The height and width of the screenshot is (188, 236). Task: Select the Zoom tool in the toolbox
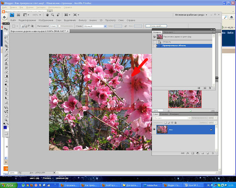point(6,119)
